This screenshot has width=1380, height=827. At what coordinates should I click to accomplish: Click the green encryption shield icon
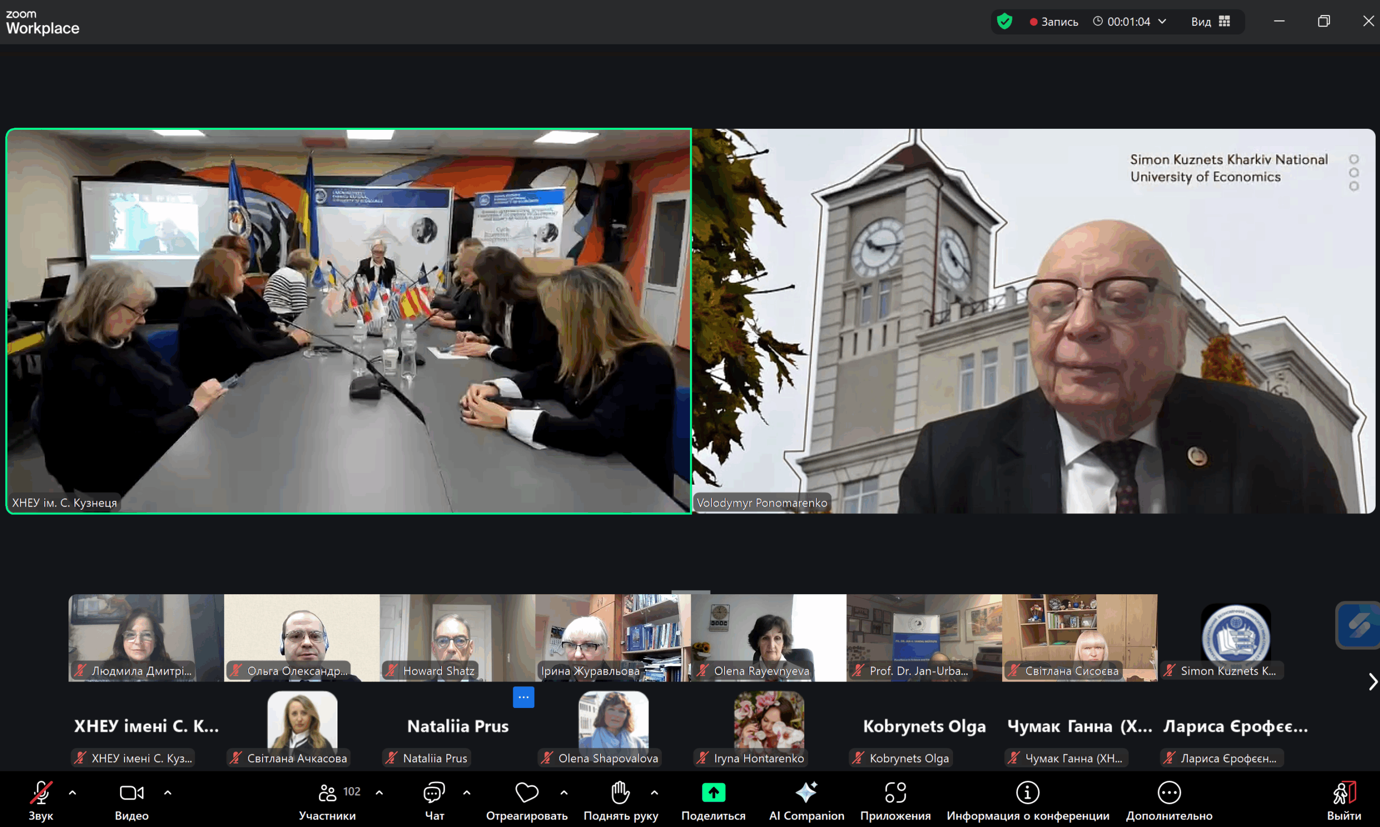click(1004, 22)
